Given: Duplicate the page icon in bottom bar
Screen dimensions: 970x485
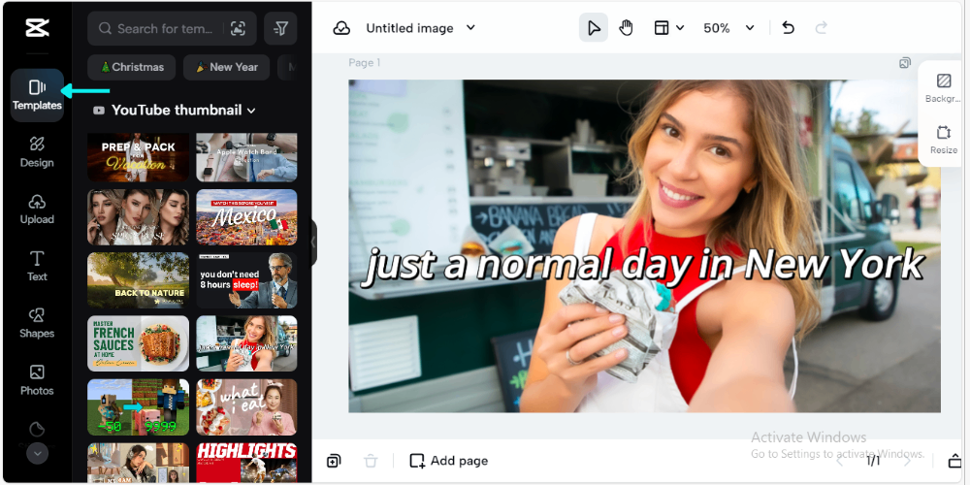Looking at the screenshot, I should [x=334, y=461].
